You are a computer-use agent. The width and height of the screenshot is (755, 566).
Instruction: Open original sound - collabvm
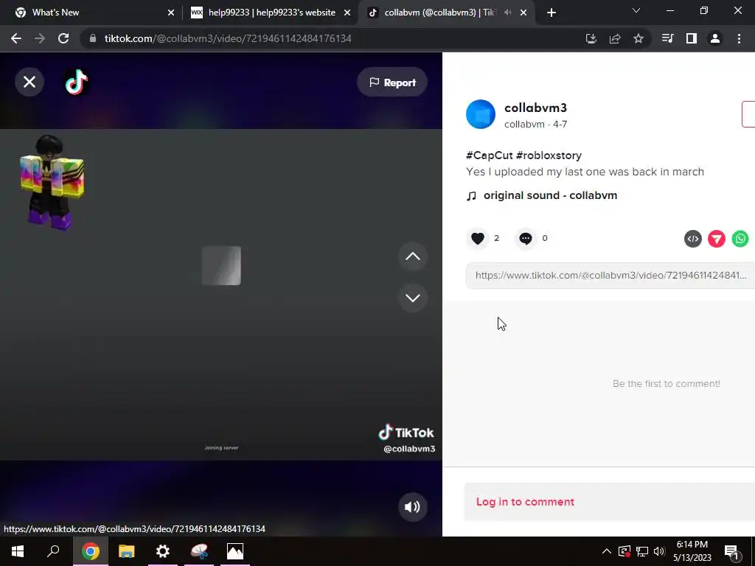(x=550, y=195)
